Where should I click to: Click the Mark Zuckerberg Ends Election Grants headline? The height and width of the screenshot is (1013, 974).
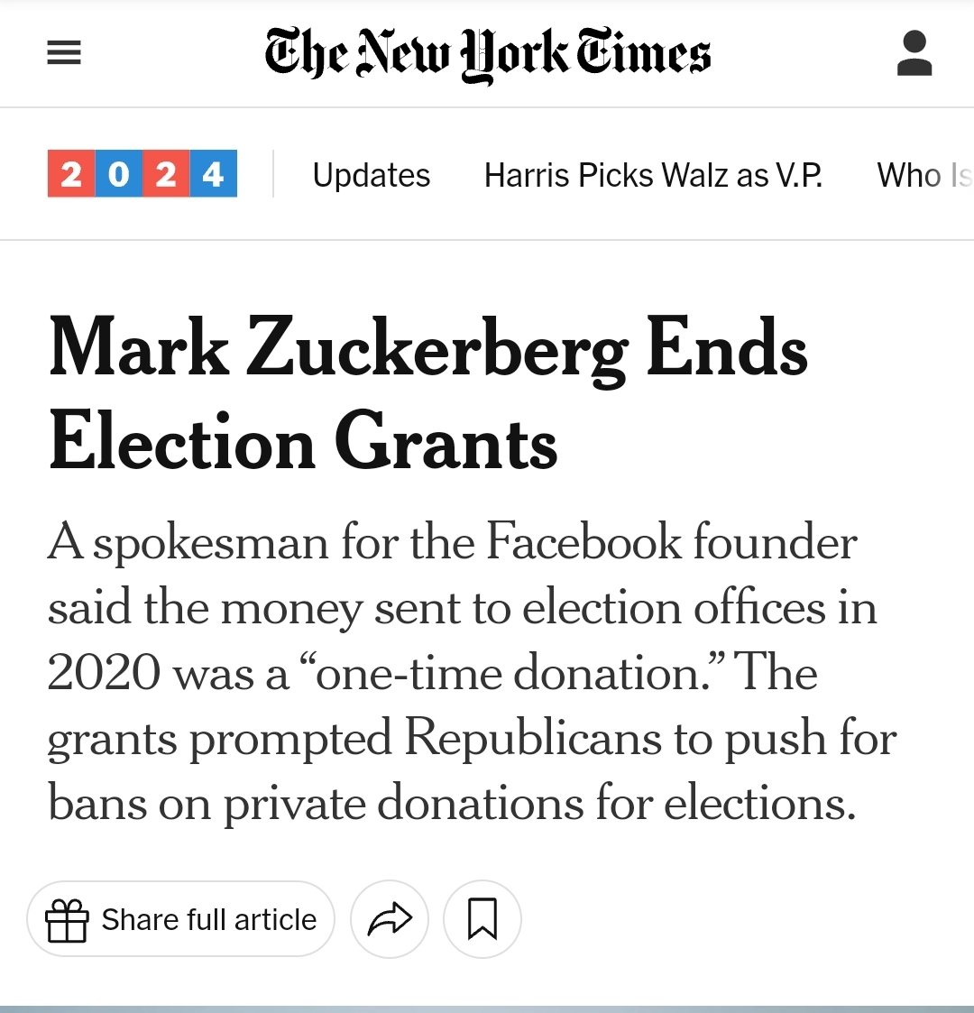(428, 395)
